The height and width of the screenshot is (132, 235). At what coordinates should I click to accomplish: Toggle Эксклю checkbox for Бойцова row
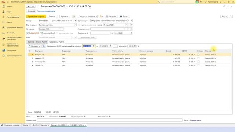(x=198, y=55)
